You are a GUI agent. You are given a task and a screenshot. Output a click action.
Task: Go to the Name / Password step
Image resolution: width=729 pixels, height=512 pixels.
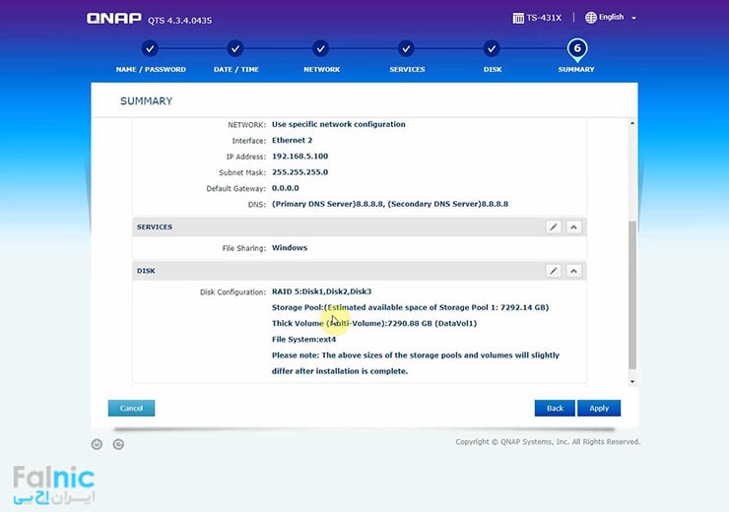pos(149,48)
